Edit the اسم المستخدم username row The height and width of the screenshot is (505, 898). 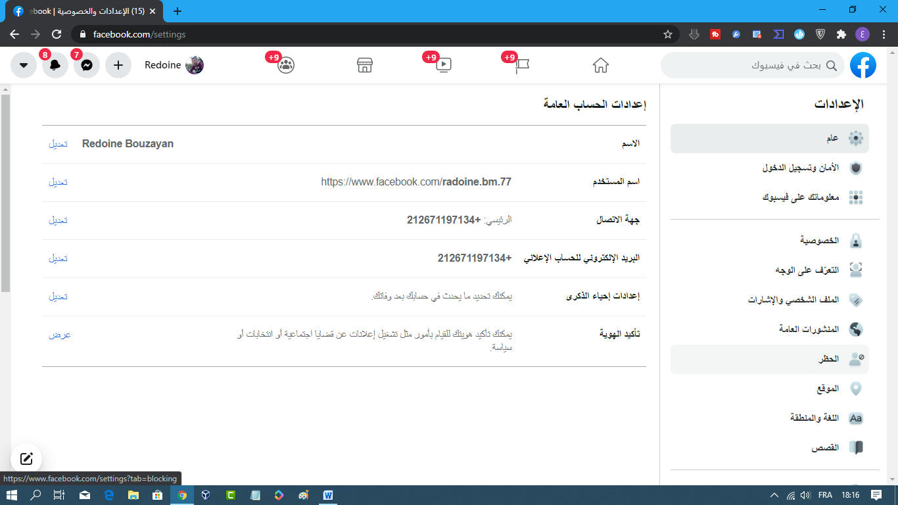tap(58, 181)
